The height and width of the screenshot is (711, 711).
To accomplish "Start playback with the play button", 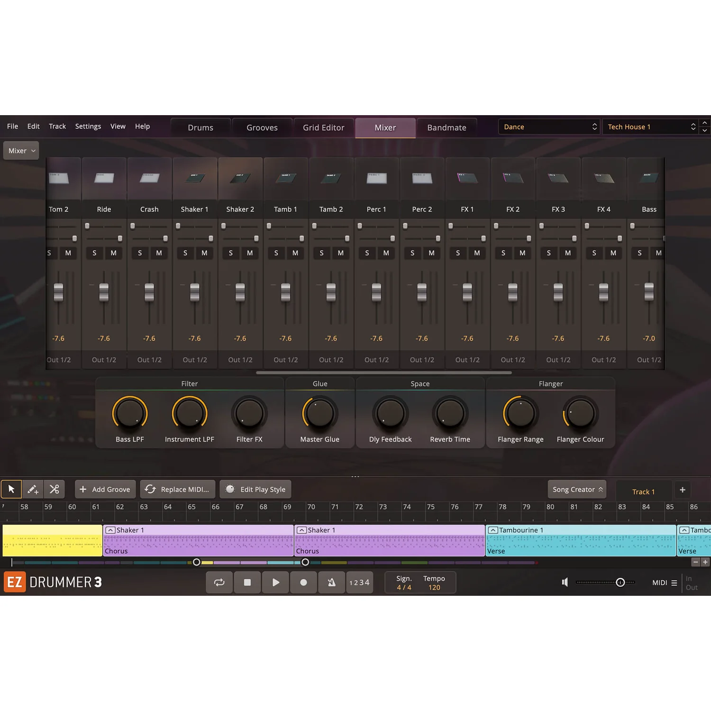I will coord(275,583).
